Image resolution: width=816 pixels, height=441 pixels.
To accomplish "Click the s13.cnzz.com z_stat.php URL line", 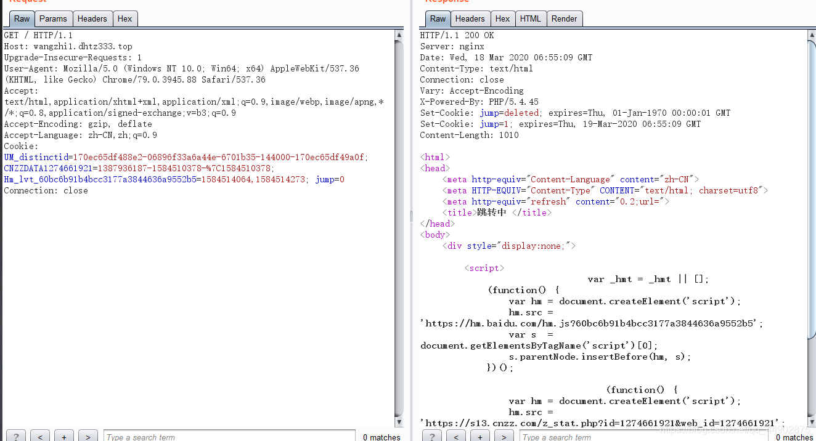I will pyautogui.click(x=603, y=423).
